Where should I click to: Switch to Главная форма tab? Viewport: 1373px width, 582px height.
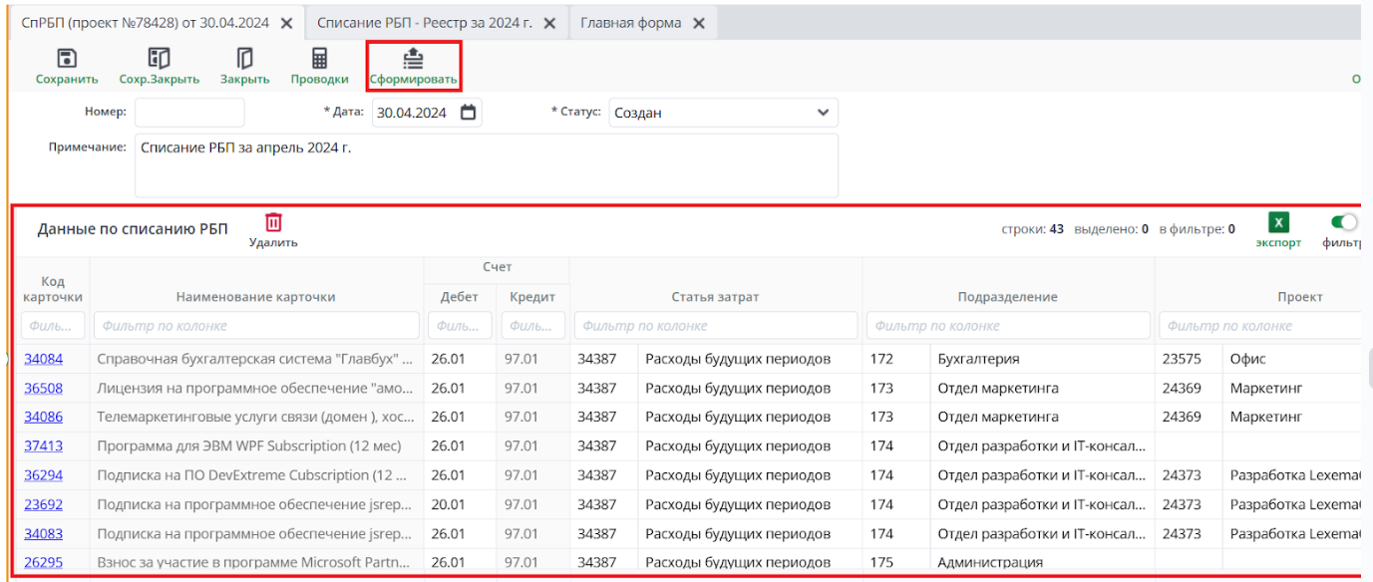tap(631, 23)
